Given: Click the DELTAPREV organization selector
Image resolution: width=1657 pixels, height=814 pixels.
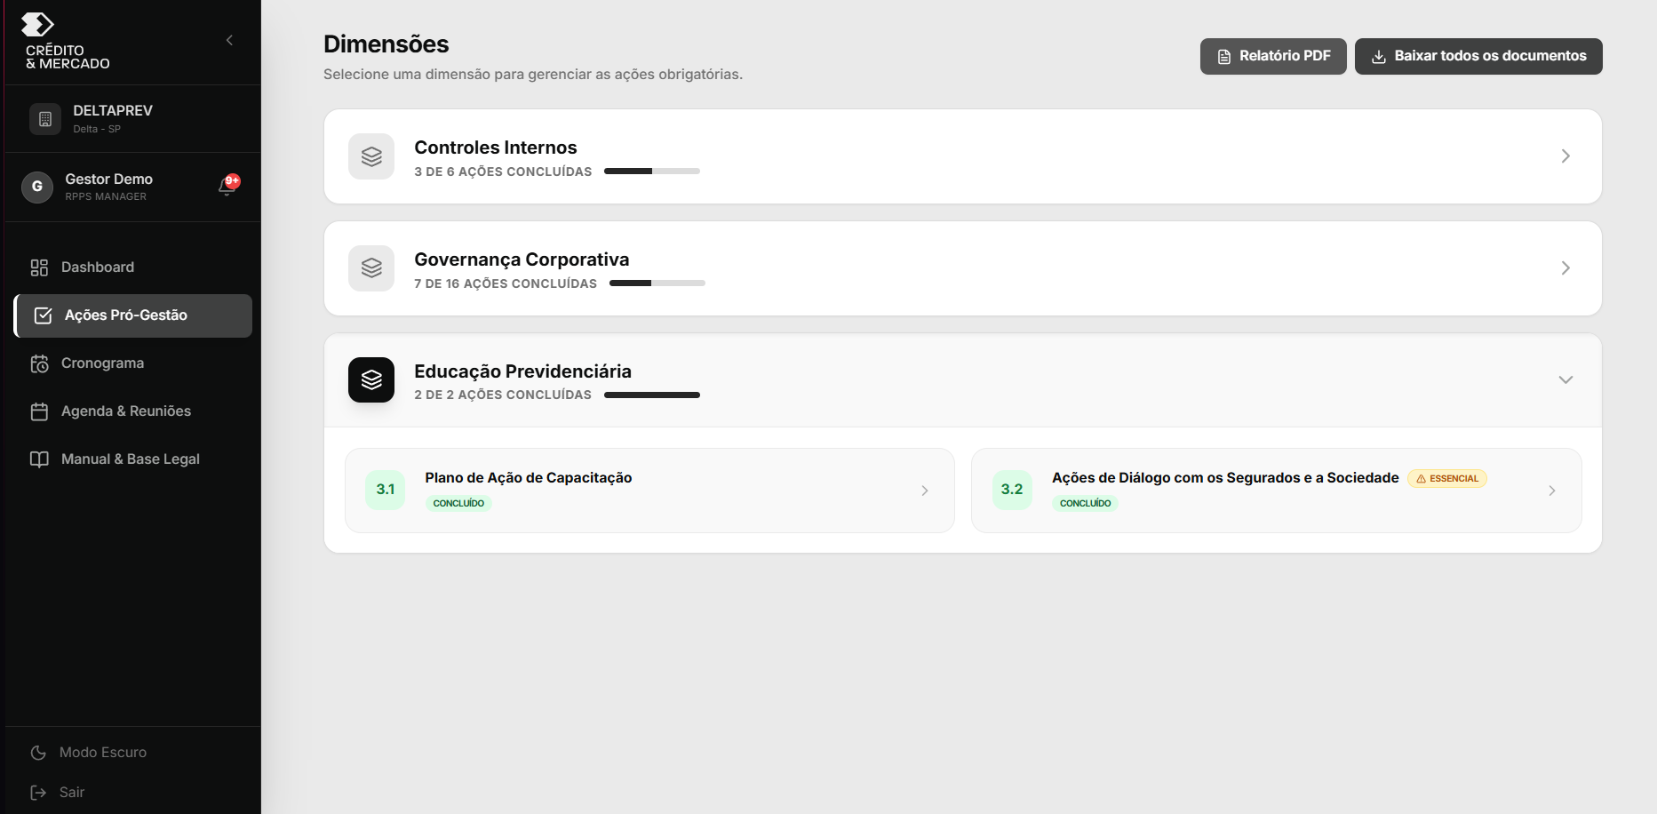Looking at the screenshot, I should [133, 119].
